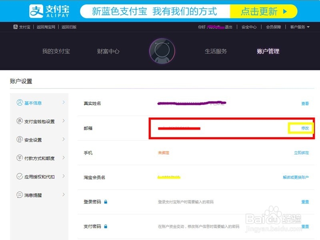320x240 pixels.
Task: Click the lock icon beside 支付密码
Action: [x=106, y=226]
